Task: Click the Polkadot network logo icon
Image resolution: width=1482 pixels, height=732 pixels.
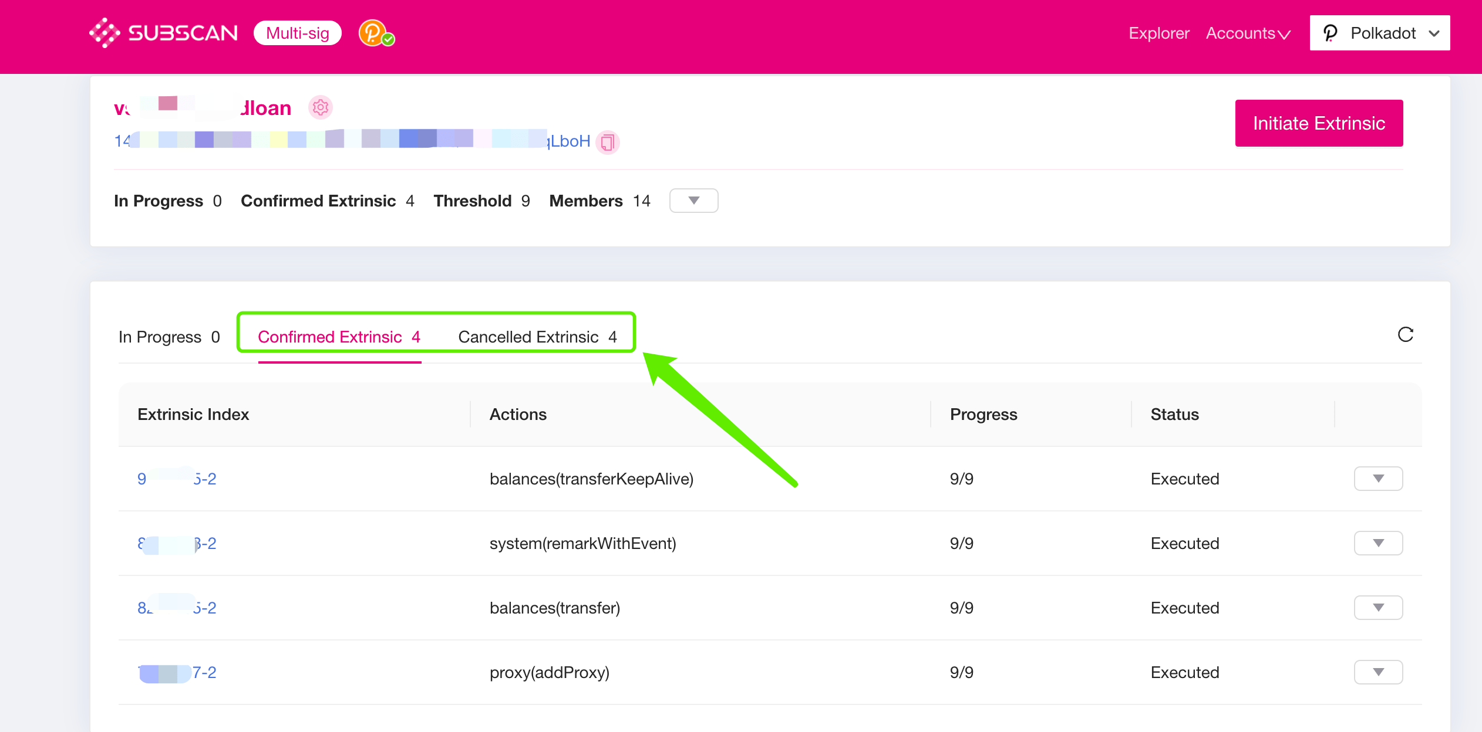Action: [x=1331, y=33]
